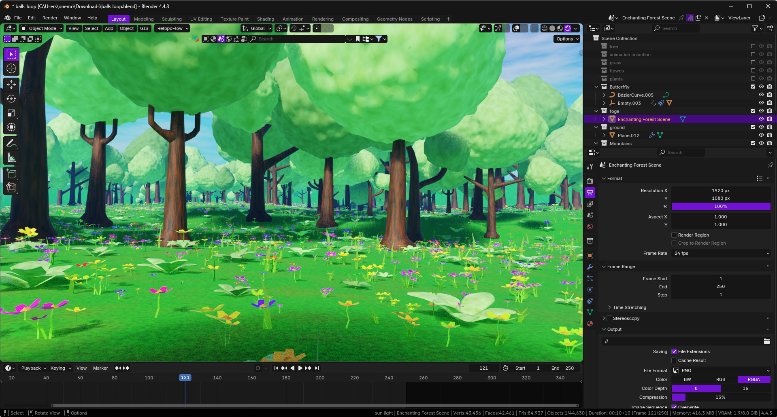Viewport: 777px width, 417px height.
Task: Open the Frame Rate 24 fps dropdown
Action: point(721,253)
